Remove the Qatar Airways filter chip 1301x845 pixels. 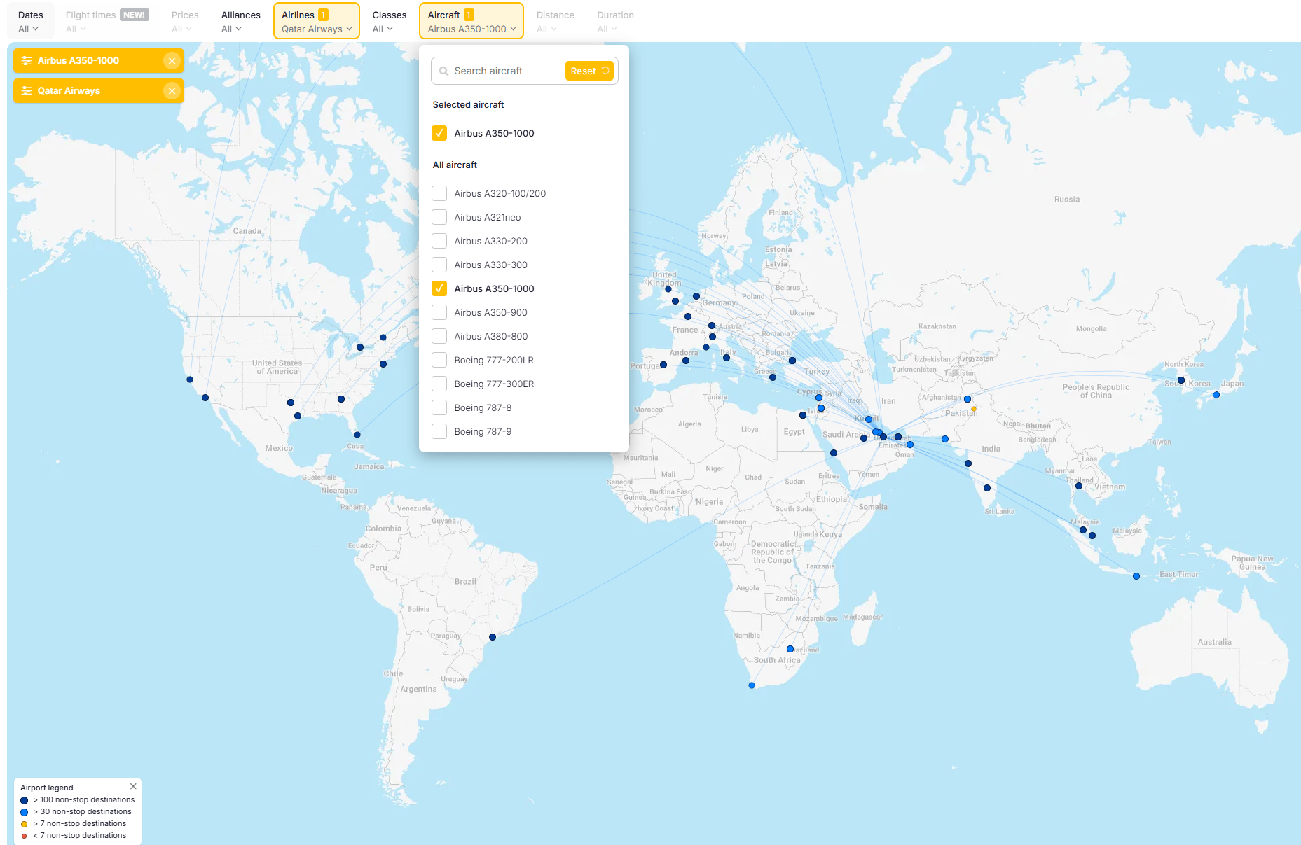(172, 91)
